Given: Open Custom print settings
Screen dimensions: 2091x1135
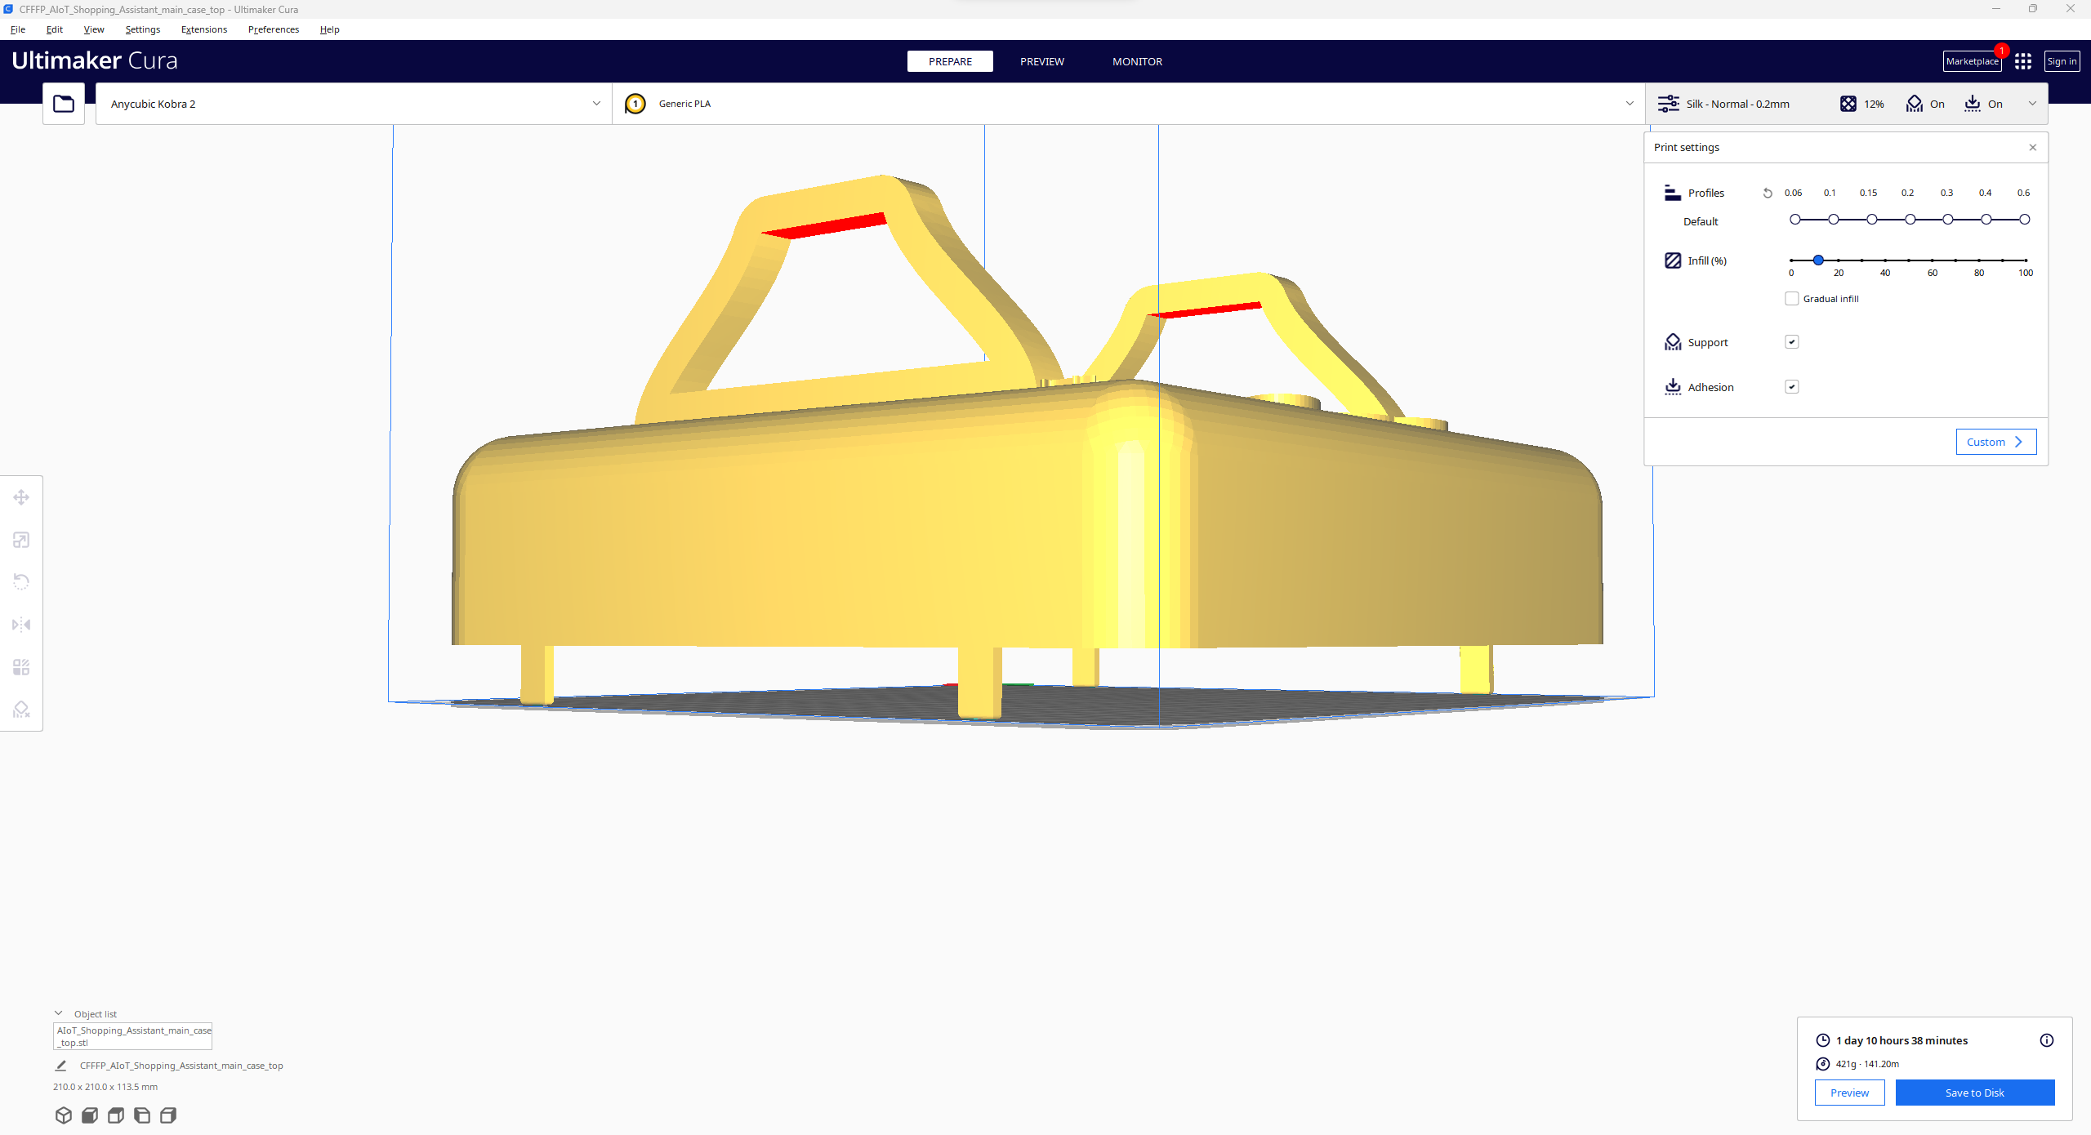Looking at the screenshot, I should tap(1995, 441).
